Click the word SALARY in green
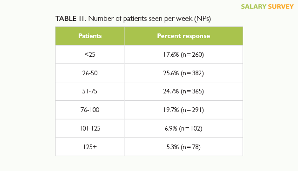This screenshot has height=171, width=298. tap(253, 7)
